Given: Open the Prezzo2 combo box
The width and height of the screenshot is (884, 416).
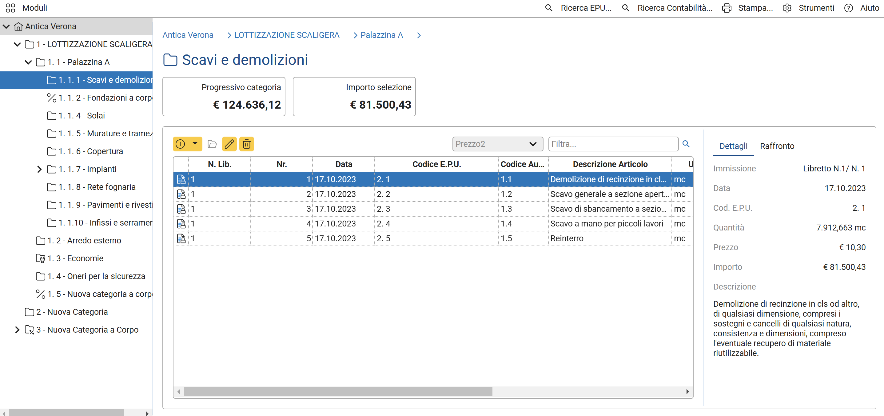Looking at the screenshot, I should click(x=497, y=144).
